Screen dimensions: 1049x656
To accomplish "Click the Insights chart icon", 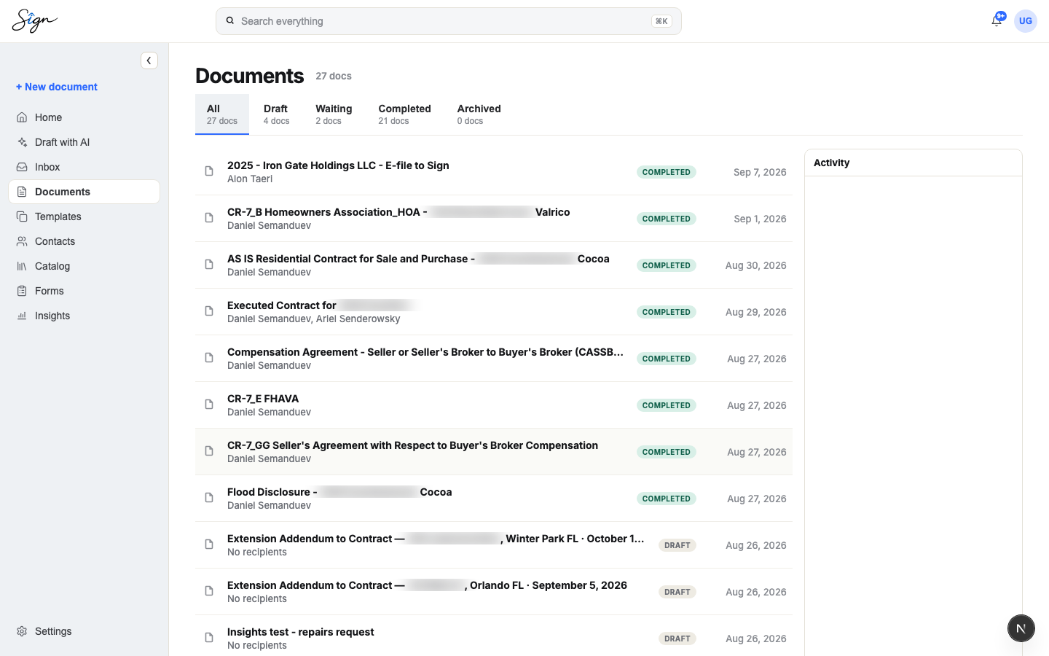I will [x=22, y=316].
